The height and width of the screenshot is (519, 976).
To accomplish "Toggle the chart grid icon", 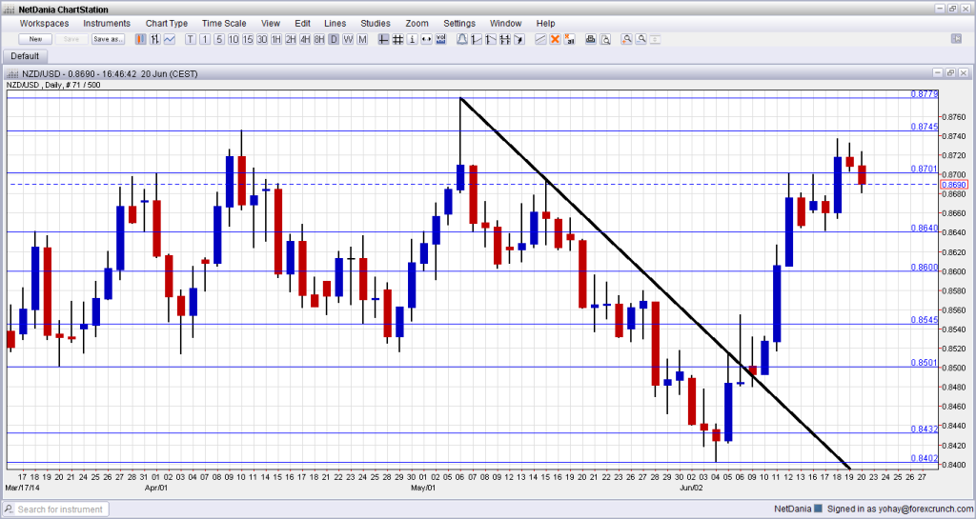I will pos(397,39).
